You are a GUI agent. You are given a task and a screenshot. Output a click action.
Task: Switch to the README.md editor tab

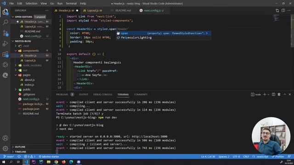click(x=123, y=11)
